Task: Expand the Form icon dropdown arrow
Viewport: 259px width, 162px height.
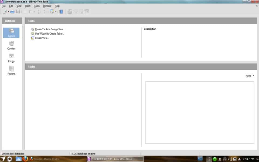Action: 56,11
